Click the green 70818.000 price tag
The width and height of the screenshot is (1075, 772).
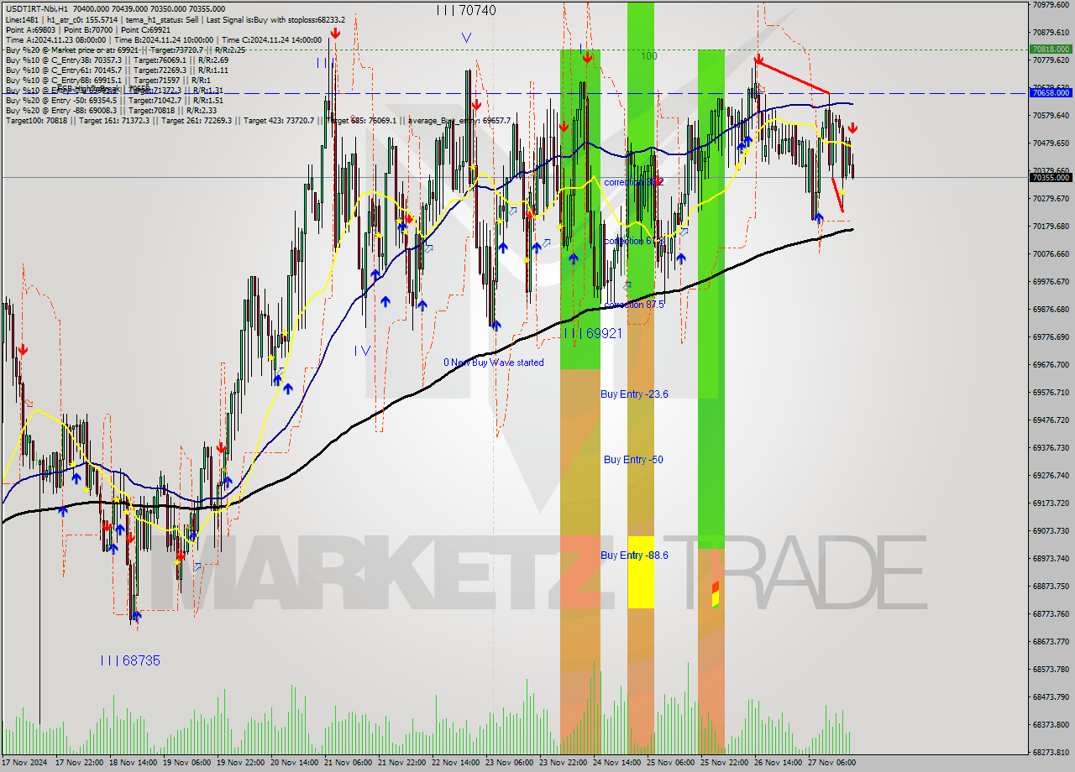1050,50
